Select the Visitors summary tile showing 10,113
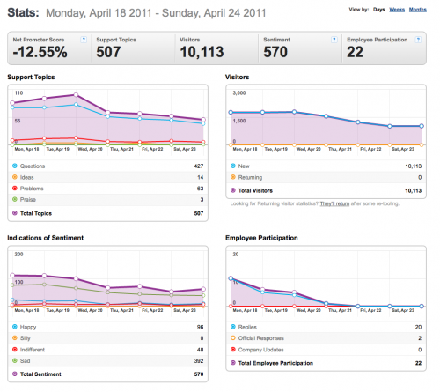 pyautogui.click(x=216, y=48)
